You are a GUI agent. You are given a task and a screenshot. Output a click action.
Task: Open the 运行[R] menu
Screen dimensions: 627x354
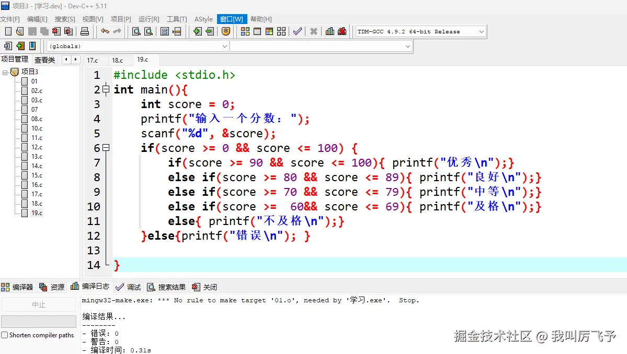coord(148,19)
